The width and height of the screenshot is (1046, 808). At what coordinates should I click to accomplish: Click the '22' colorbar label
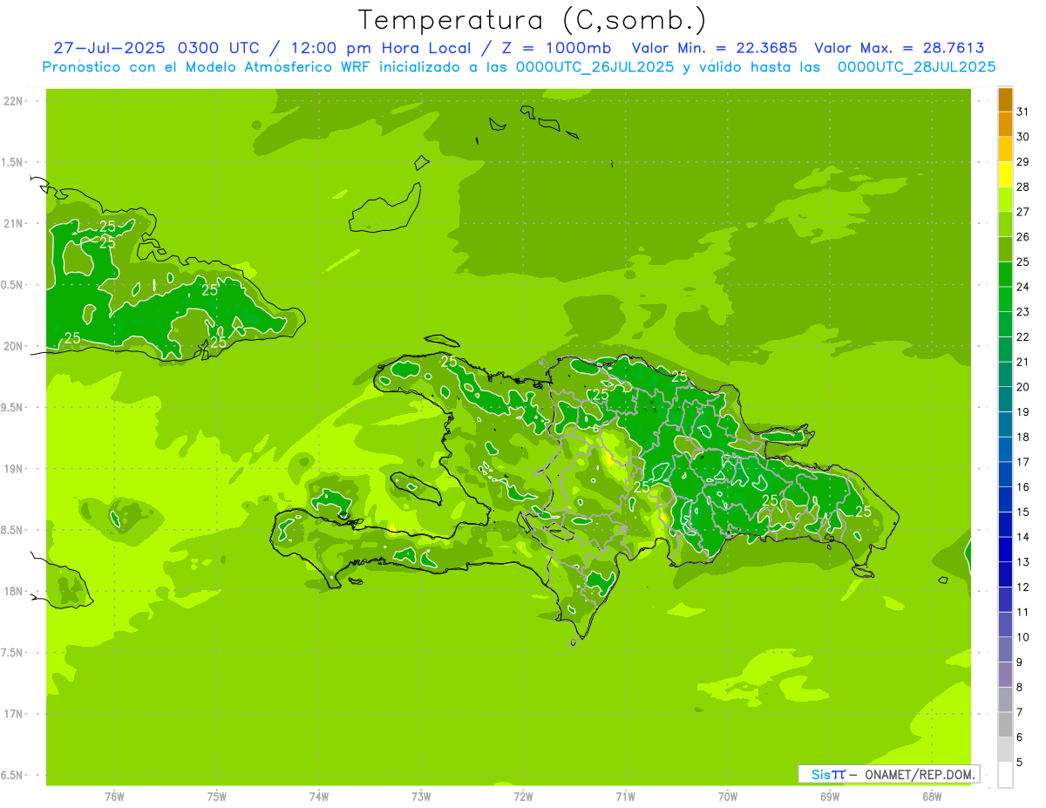[x=1022, y=336]
